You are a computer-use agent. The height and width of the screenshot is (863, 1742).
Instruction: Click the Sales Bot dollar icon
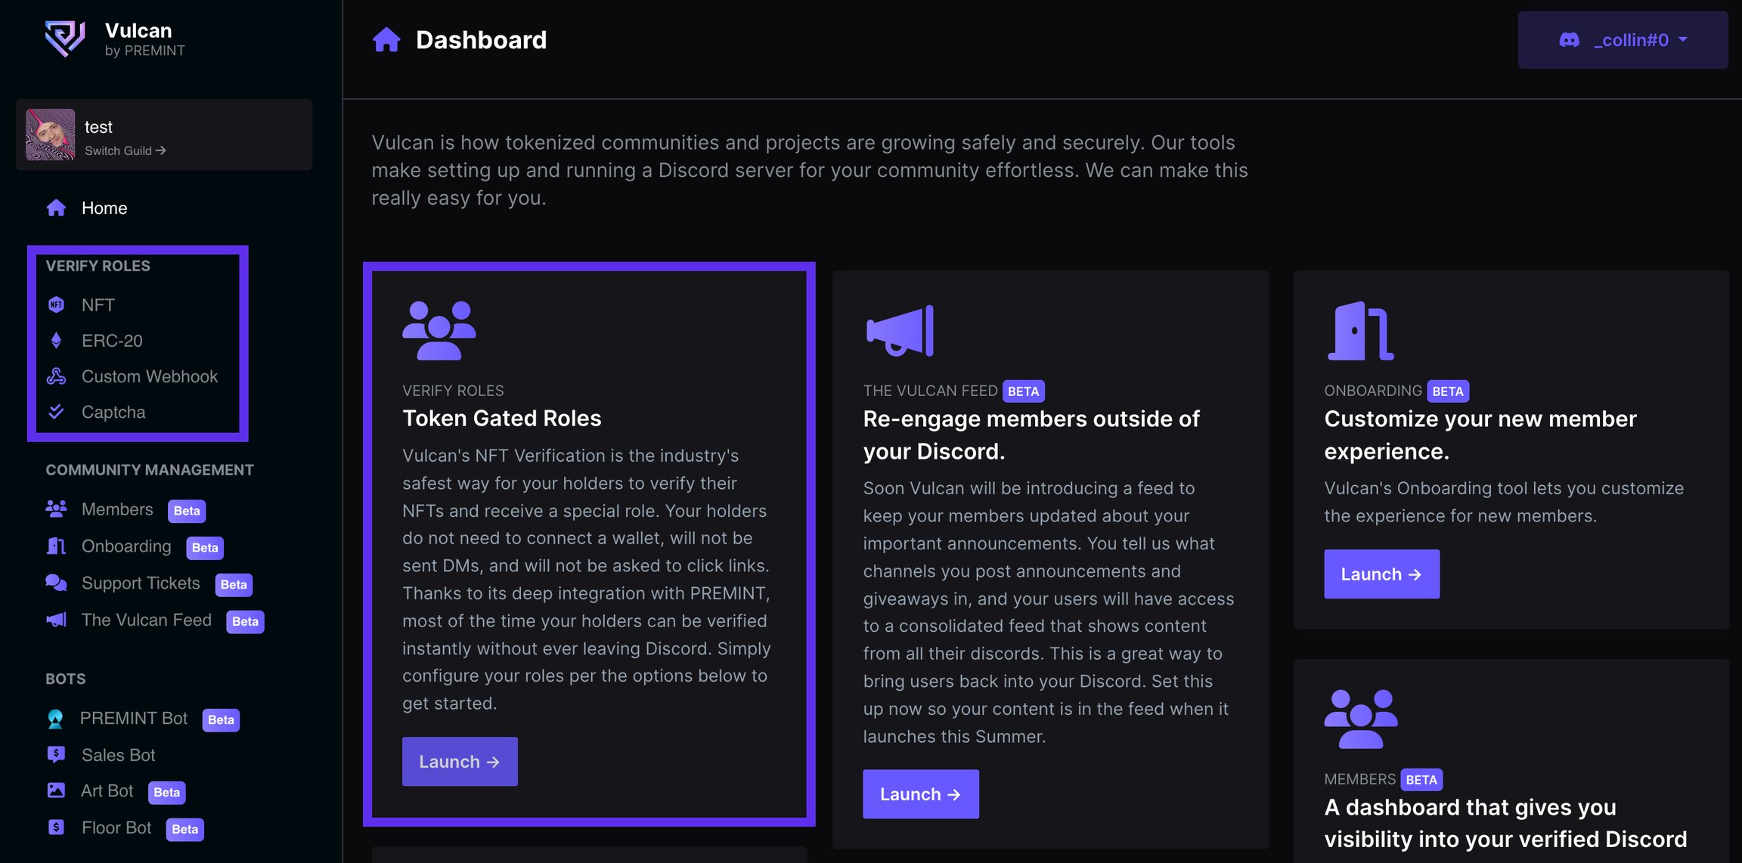(56, 754)
